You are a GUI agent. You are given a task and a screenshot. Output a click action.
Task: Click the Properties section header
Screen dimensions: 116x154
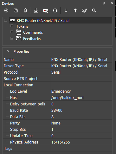click(x=22, y=51)
